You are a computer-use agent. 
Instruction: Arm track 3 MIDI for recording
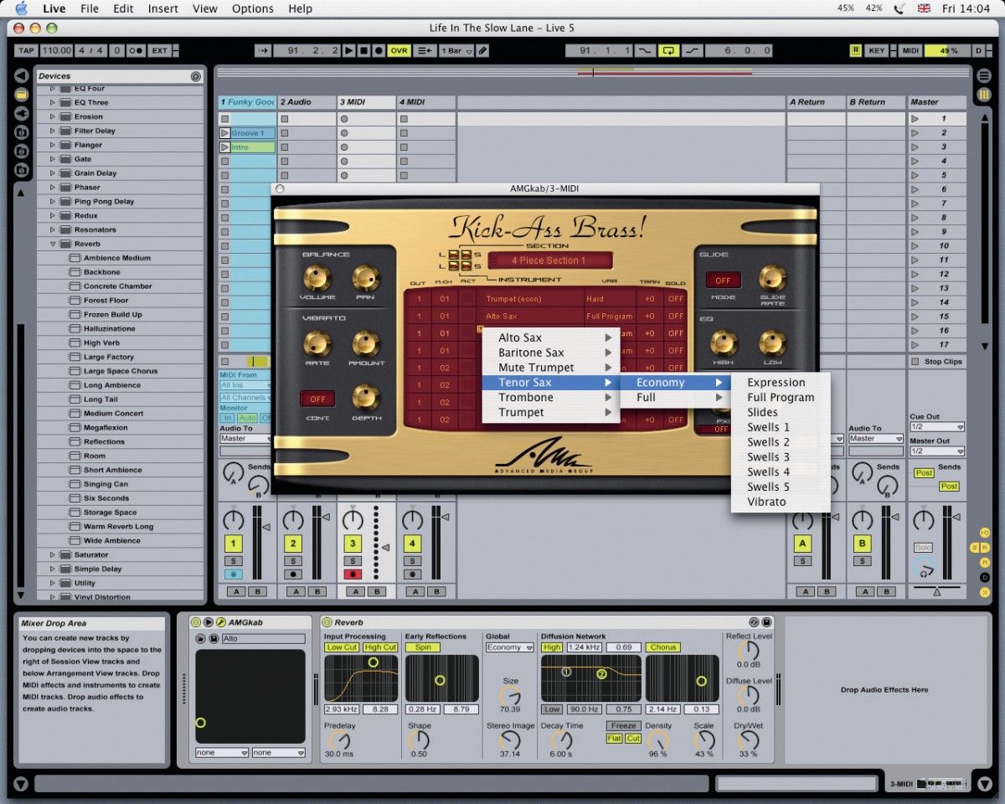(x=353, y=575)
